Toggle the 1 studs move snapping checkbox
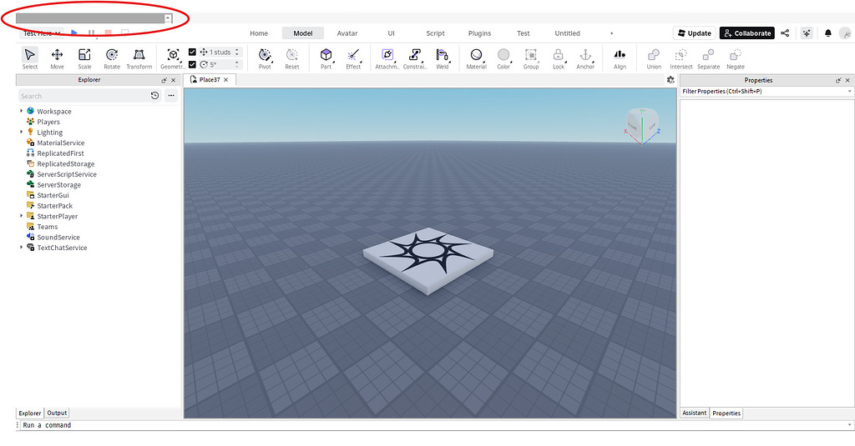Viewport: 855px width, 446px height. [x=193, y=52]
